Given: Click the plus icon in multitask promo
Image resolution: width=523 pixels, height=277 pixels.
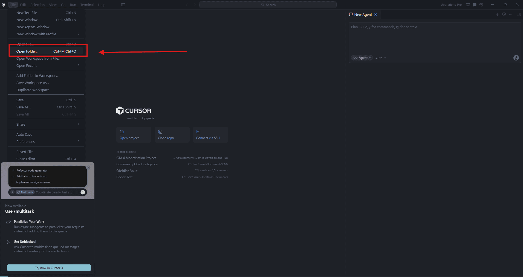Looking at the screenshot, I should click(12, 192).
